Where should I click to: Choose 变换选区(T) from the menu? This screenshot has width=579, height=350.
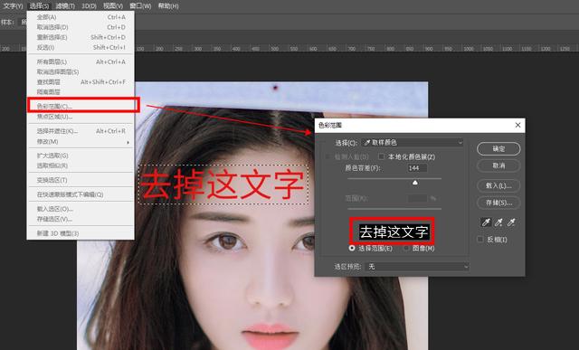coord(81,180)
